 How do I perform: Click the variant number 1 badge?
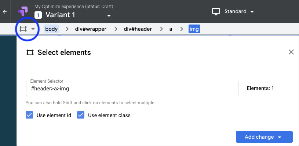[38, 15]
